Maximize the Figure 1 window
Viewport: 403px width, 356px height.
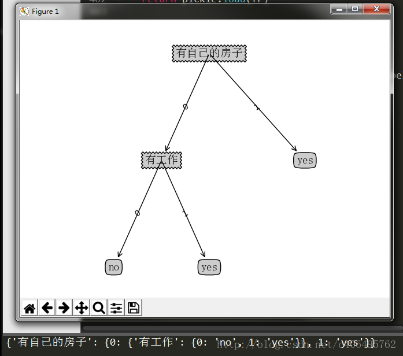point(355,9)
